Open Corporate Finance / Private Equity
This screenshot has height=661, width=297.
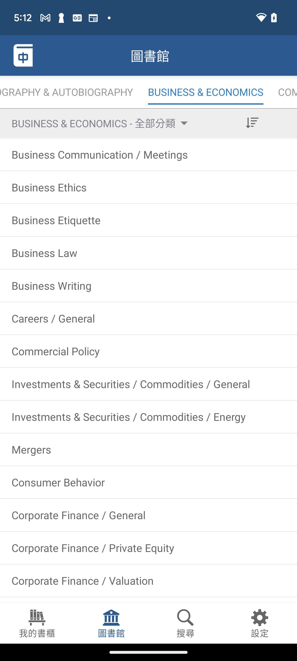[148, 548]
